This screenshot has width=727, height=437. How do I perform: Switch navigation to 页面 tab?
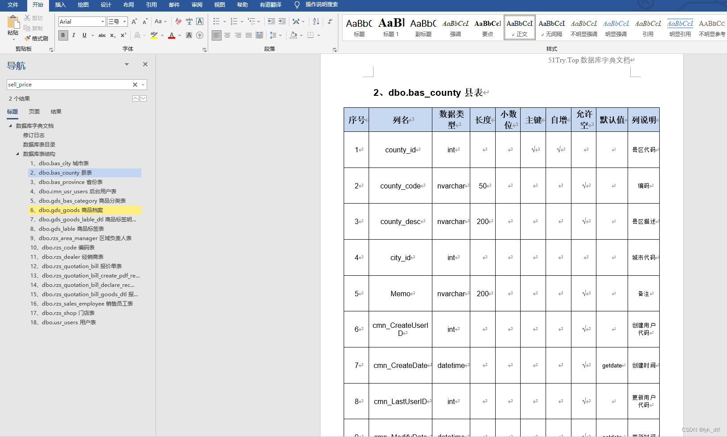[34, 112]
